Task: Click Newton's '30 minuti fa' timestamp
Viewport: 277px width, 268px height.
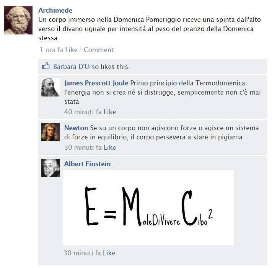Action: 83,147
